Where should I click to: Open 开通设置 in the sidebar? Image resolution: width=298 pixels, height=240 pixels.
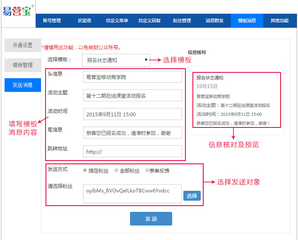(x=23, y=46)
